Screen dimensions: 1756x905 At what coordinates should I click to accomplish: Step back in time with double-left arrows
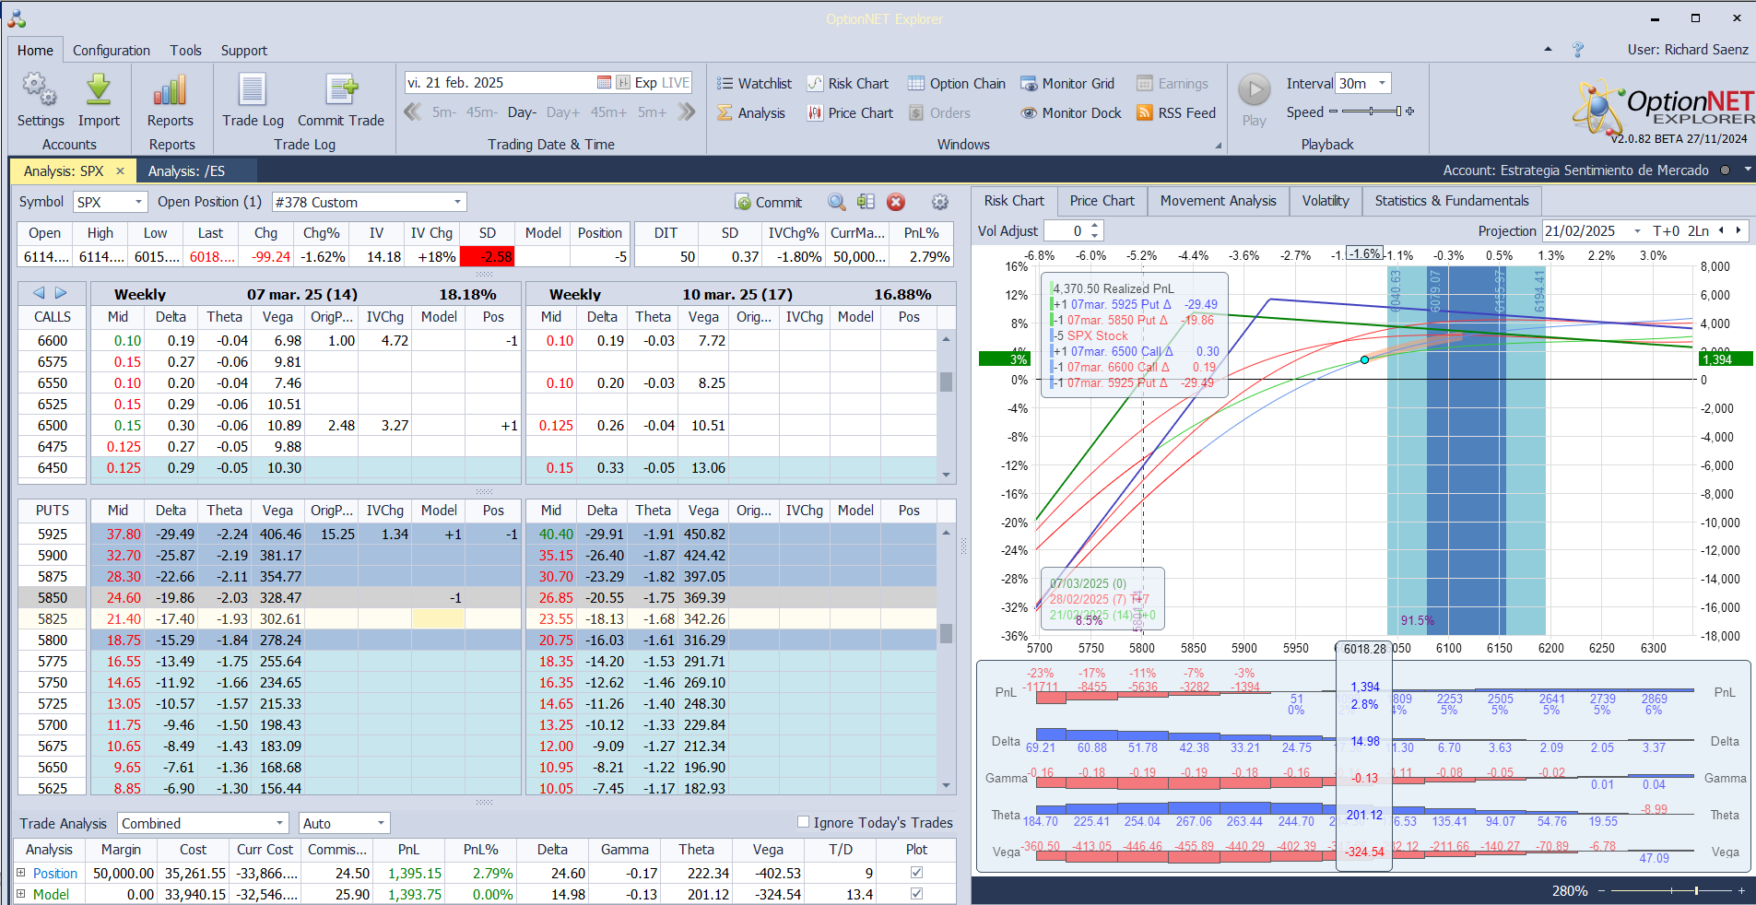413,112
